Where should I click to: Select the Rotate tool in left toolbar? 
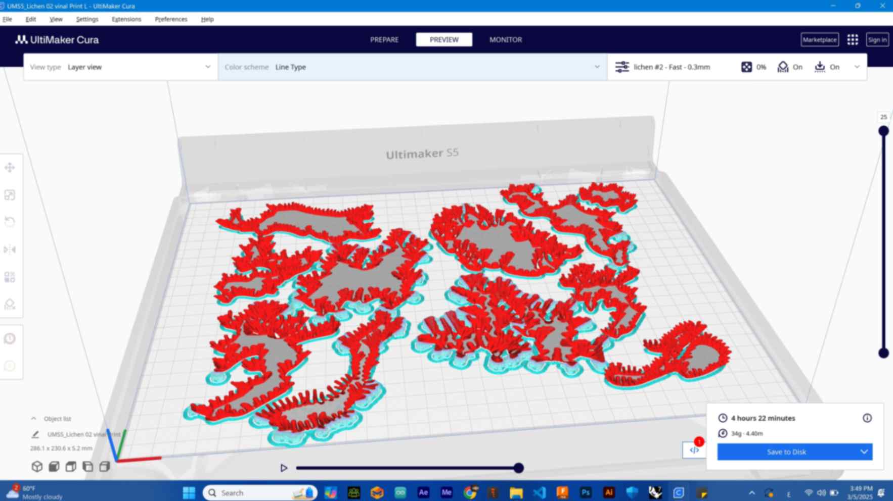10,222
